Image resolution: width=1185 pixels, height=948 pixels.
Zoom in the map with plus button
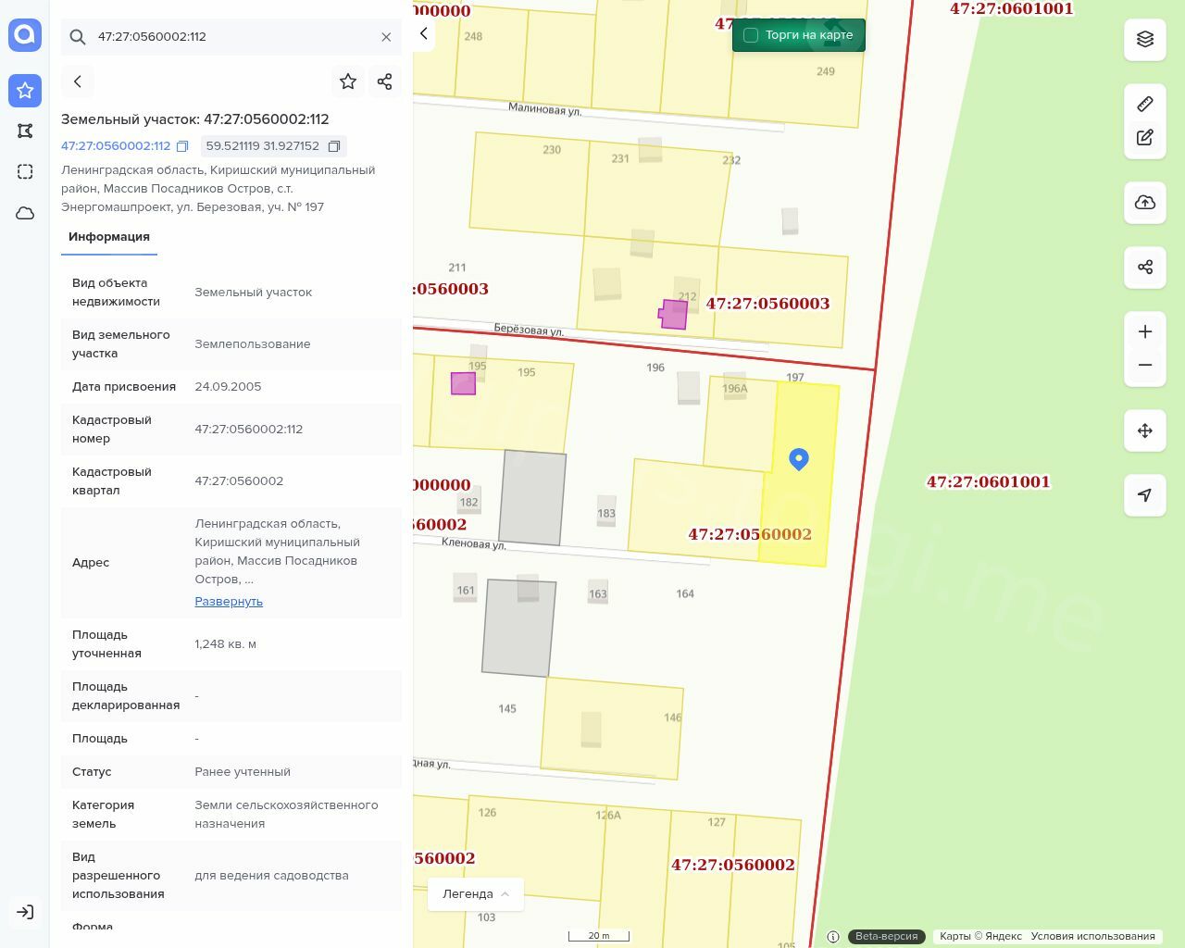point(1144,332)
